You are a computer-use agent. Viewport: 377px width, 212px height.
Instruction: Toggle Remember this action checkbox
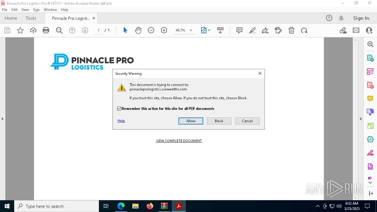pyautogui.click(x=119, y=109)
